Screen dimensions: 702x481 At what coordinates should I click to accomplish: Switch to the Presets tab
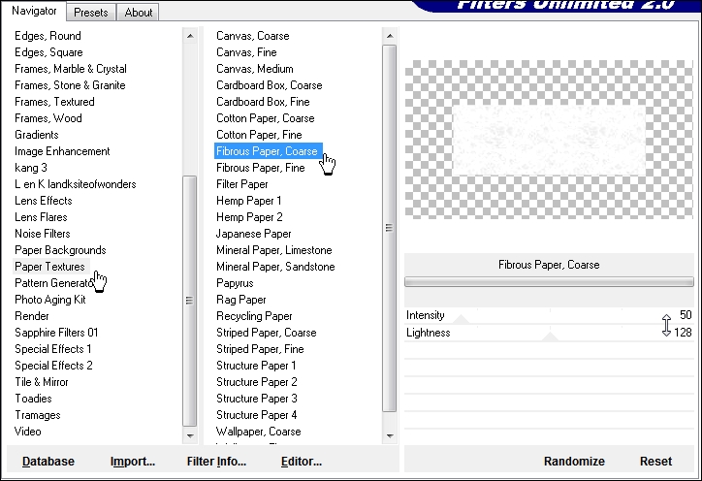tap(91, 12)
